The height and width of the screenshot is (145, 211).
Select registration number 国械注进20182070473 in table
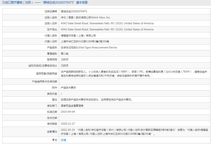pyautogui.click(x=74, y=11)
